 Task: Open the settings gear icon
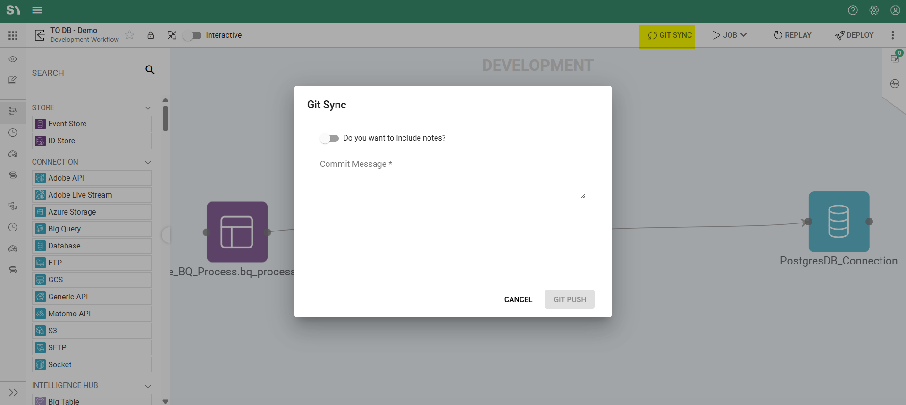874,10
